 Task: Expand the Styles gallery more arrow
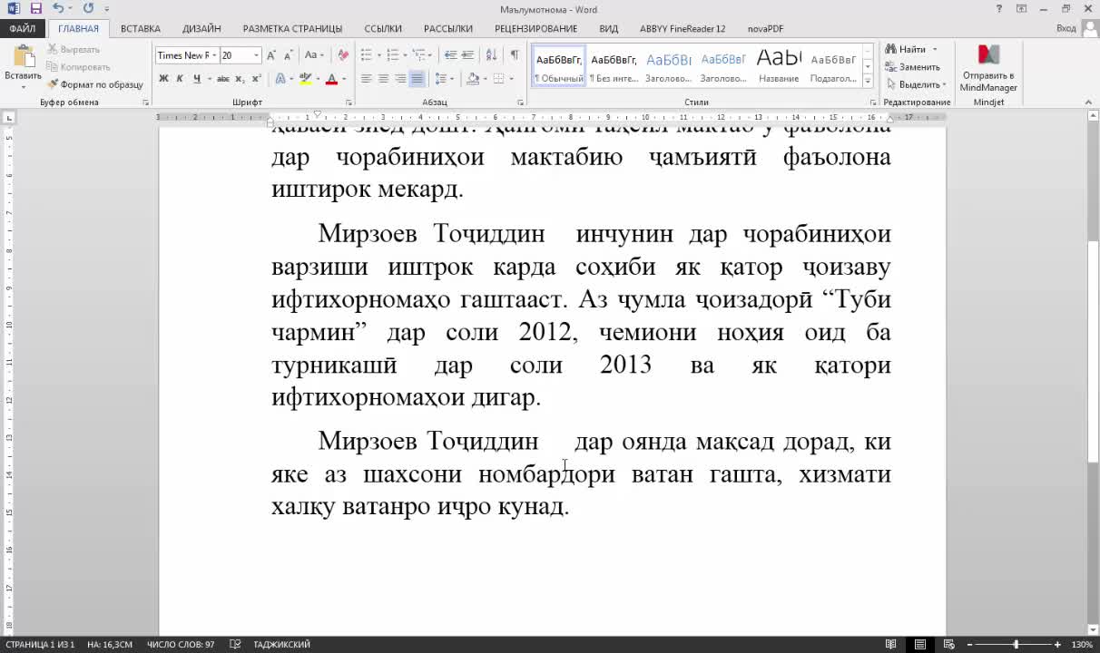point(868,80)
